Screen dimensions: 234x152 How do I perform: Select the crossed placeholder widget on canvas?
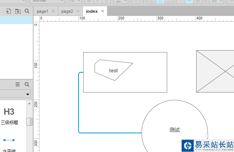pyautogui.click(x=215, y=71)
